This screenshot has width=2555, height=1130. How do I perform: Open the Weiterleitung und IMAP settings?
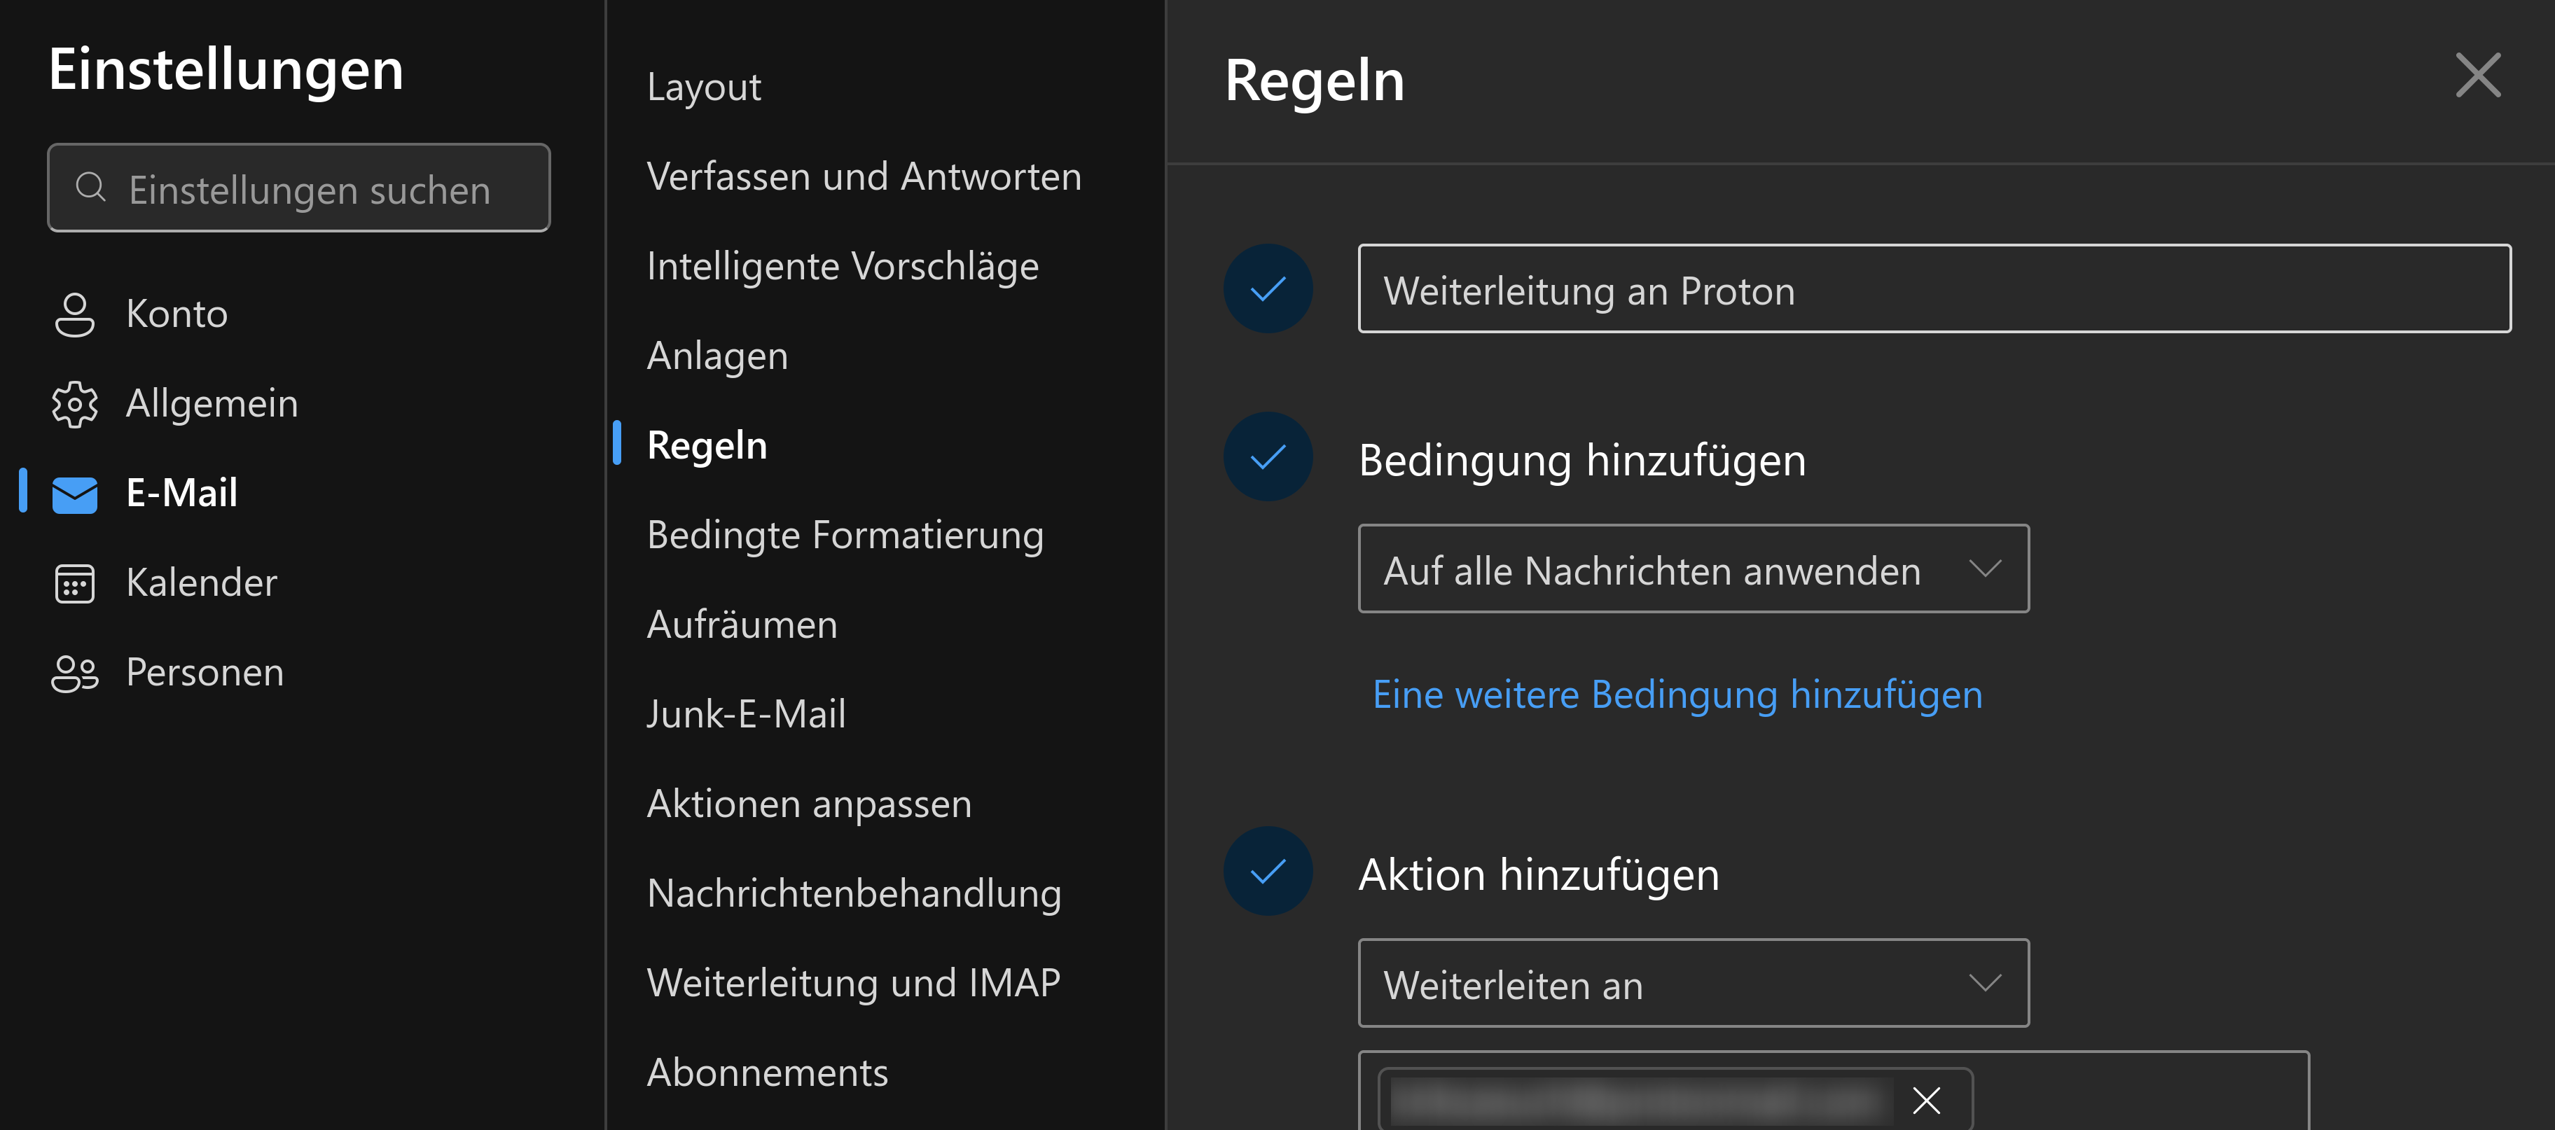click(x=853, y=983)
